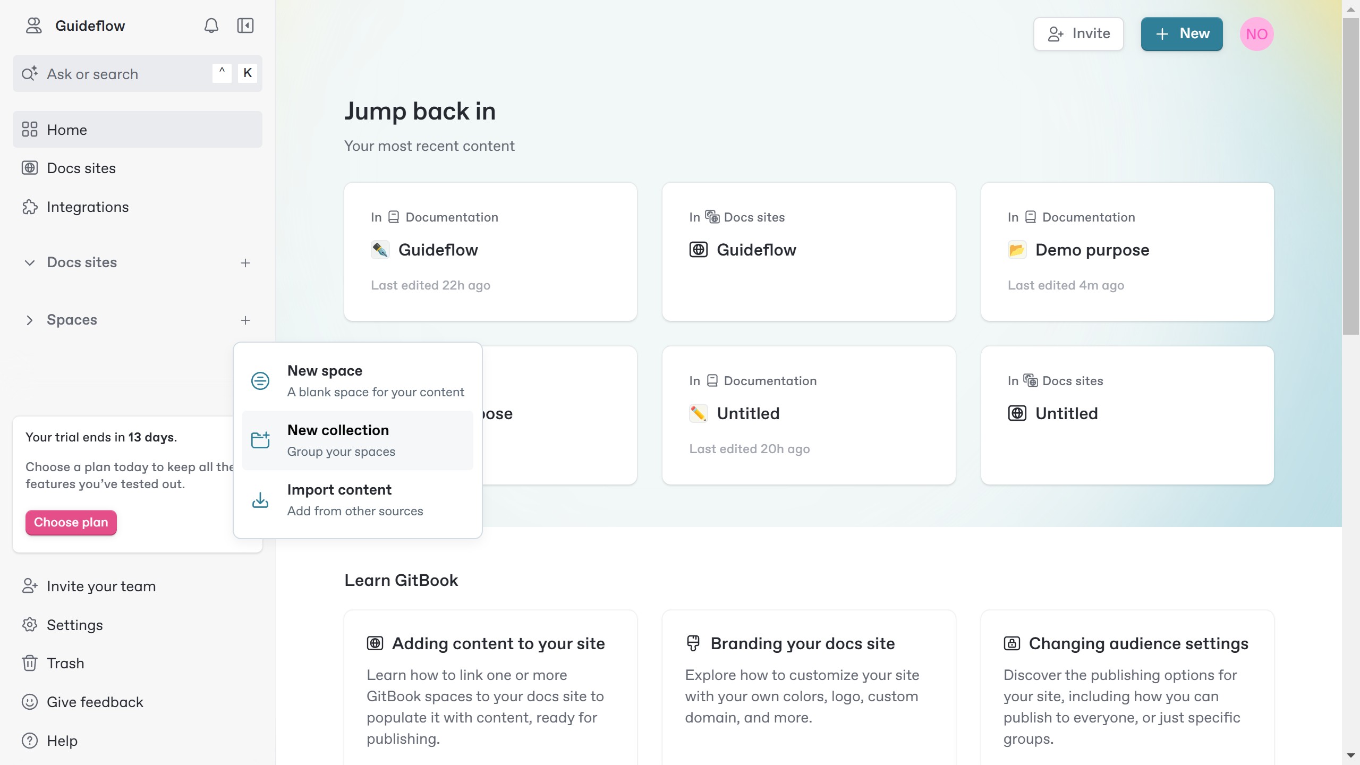This screenshot has width=1360, height=765.
Task: Open Settings from the sidebar
Action: coord(138,625)
